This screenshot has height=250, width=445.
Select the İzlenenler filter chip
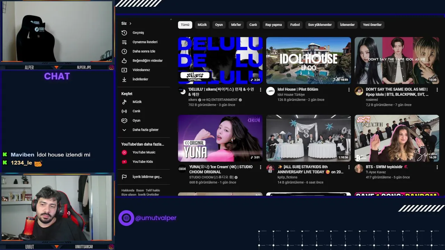[x=347, y=25]
